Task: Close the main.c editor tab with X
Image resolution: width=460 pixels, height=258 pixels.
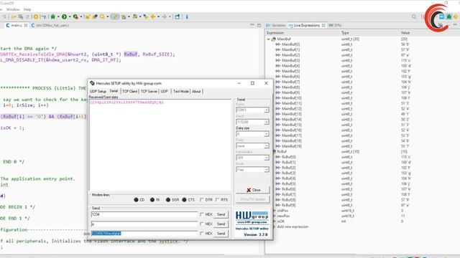Action: 26,26
